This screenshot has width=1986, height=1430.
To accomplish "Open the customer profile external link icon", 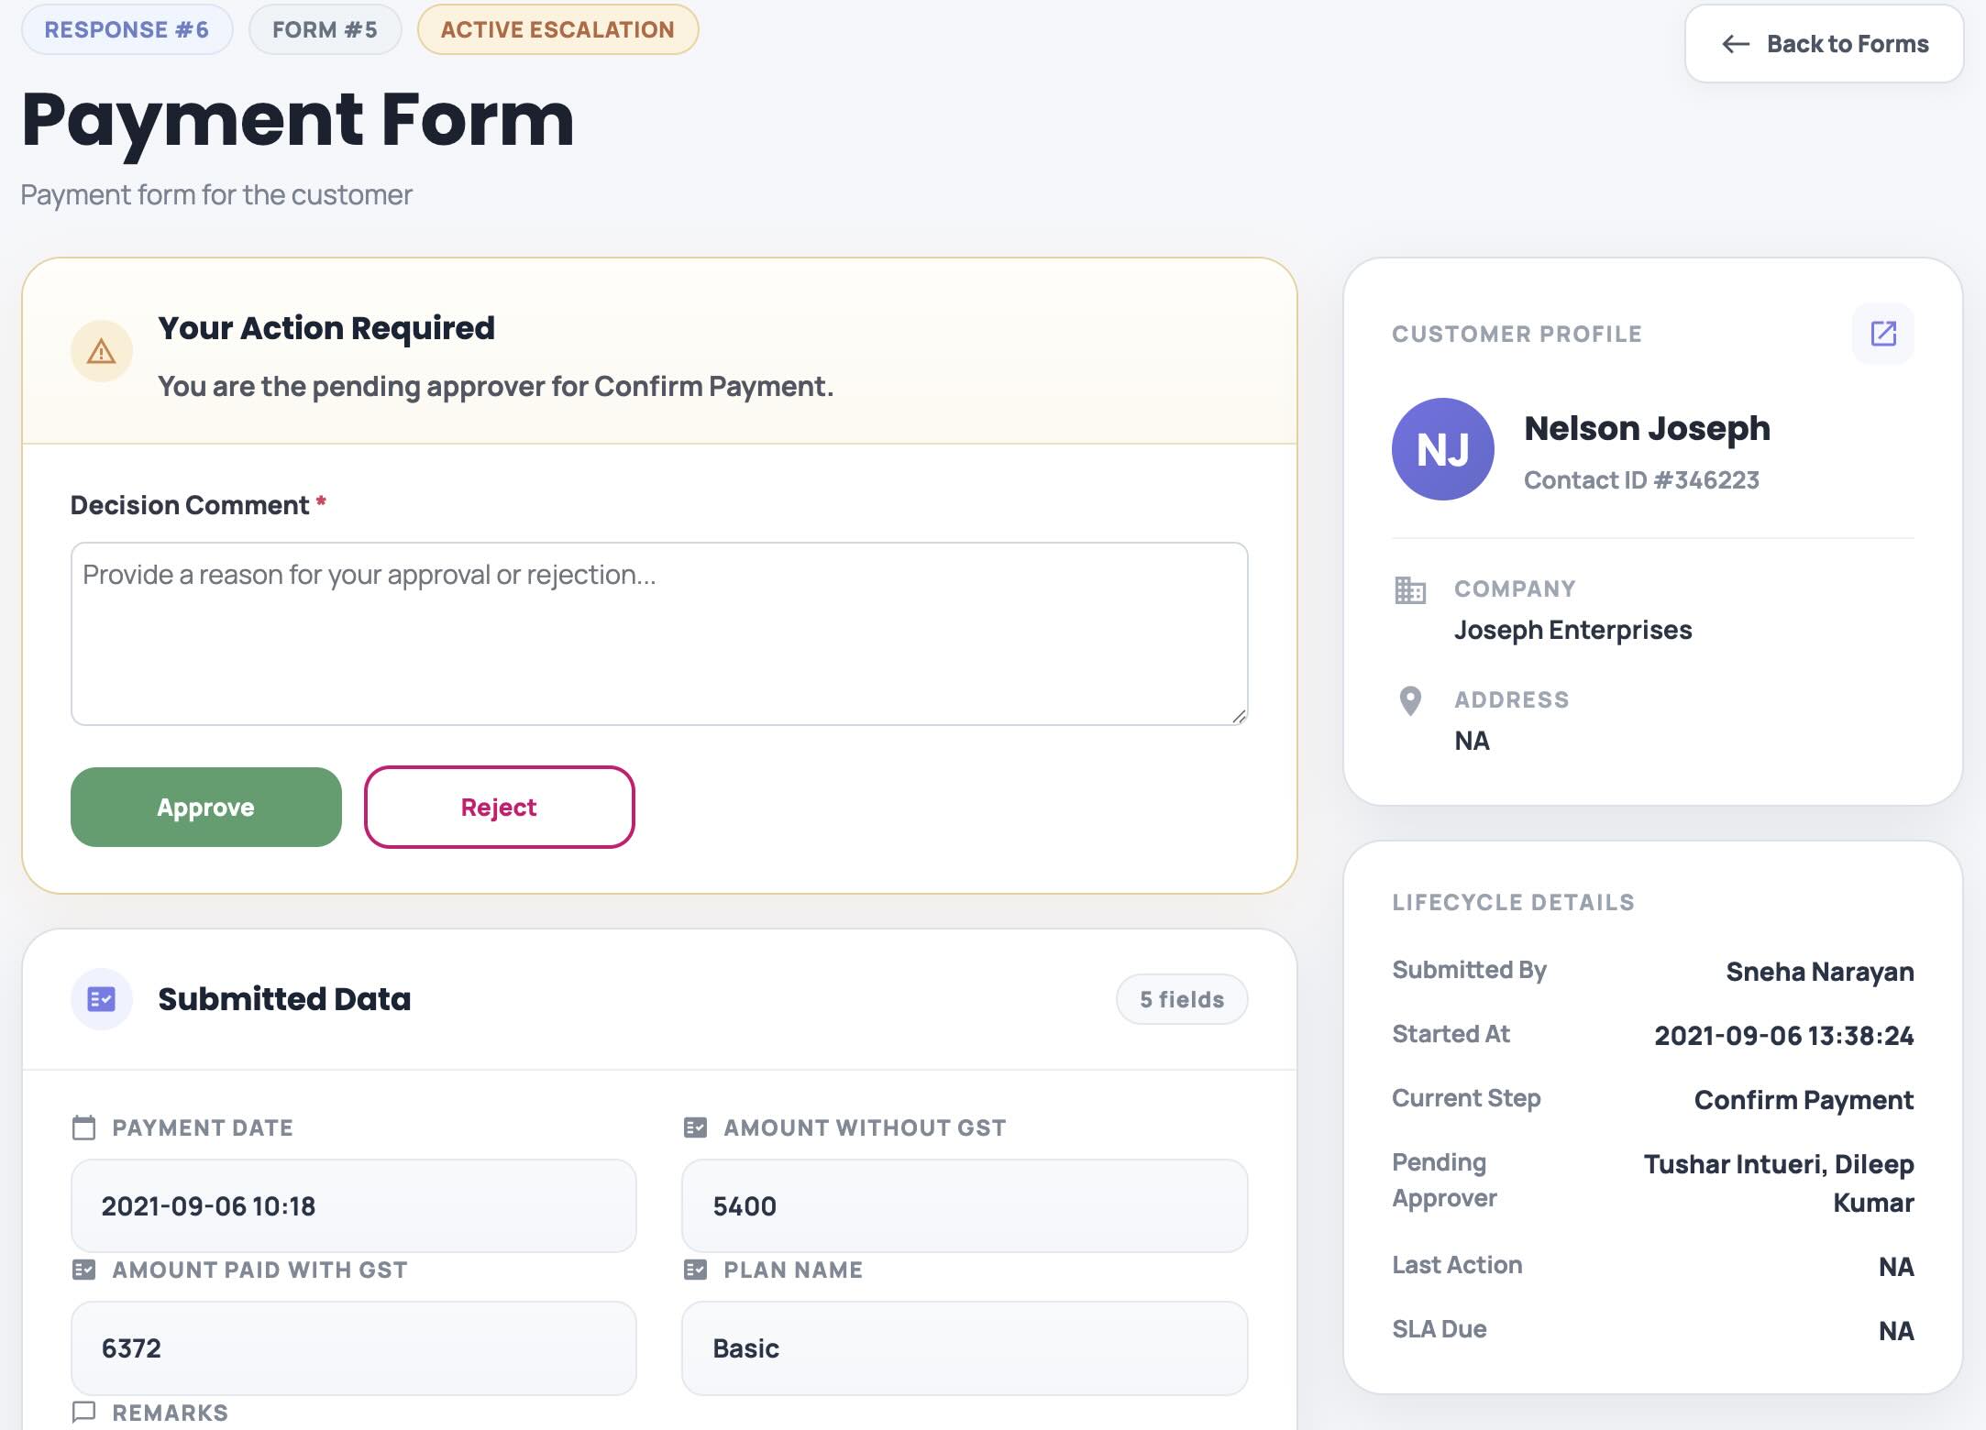I will (x=1881, y=335).
